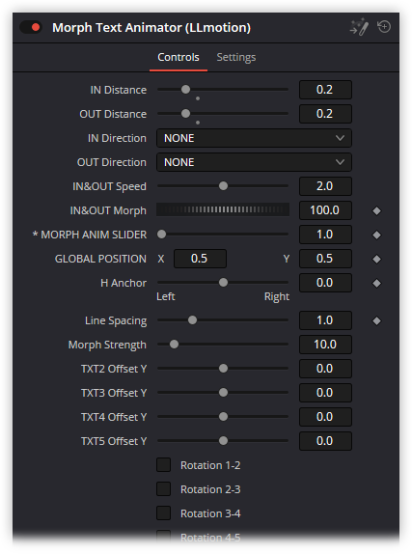Add keyframe for MORPH ANIM SLIDER
The image size is (412, 554).
pyautogui.click(x=376, y=235)
